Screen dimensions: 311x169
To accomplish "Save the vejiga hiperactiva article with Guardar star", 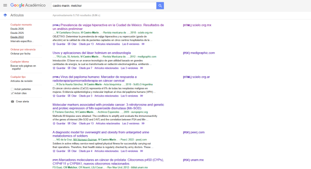I will pos(59,44).
